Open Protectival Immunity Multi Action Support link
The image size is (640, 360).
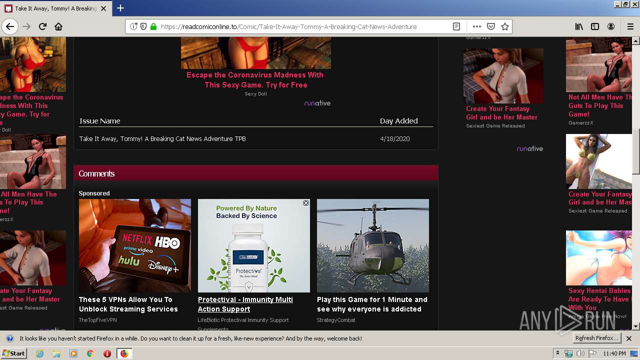(x=245, y=304)
